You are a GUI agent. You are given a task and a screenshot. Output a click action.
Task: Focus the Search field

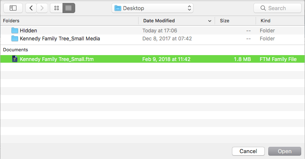278,8
